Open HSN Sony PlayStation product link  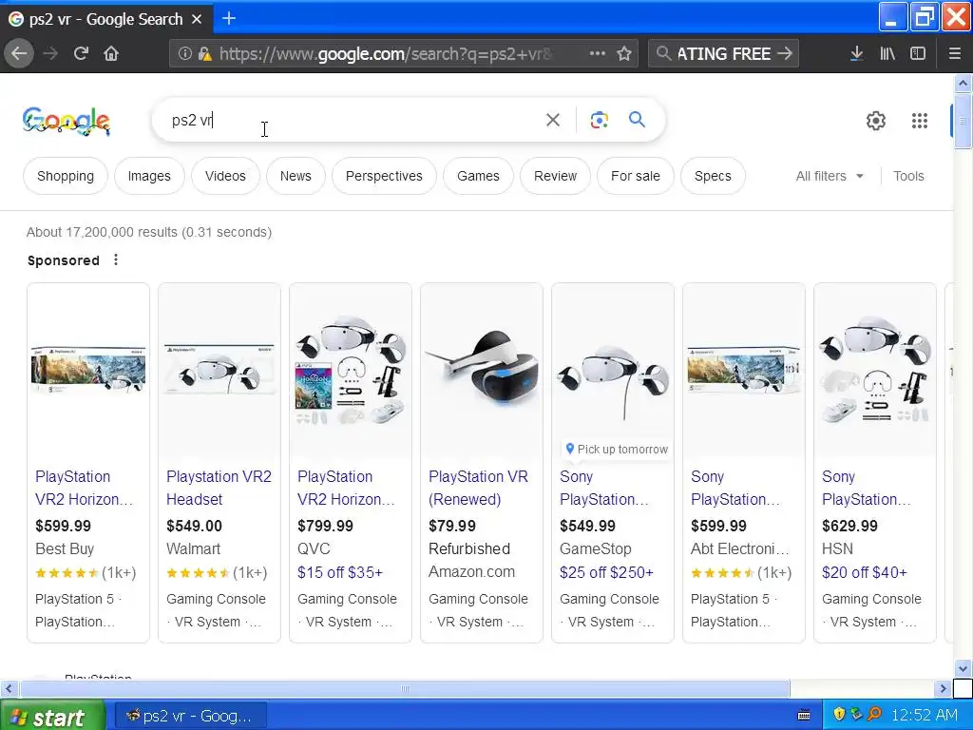[867, 488]
